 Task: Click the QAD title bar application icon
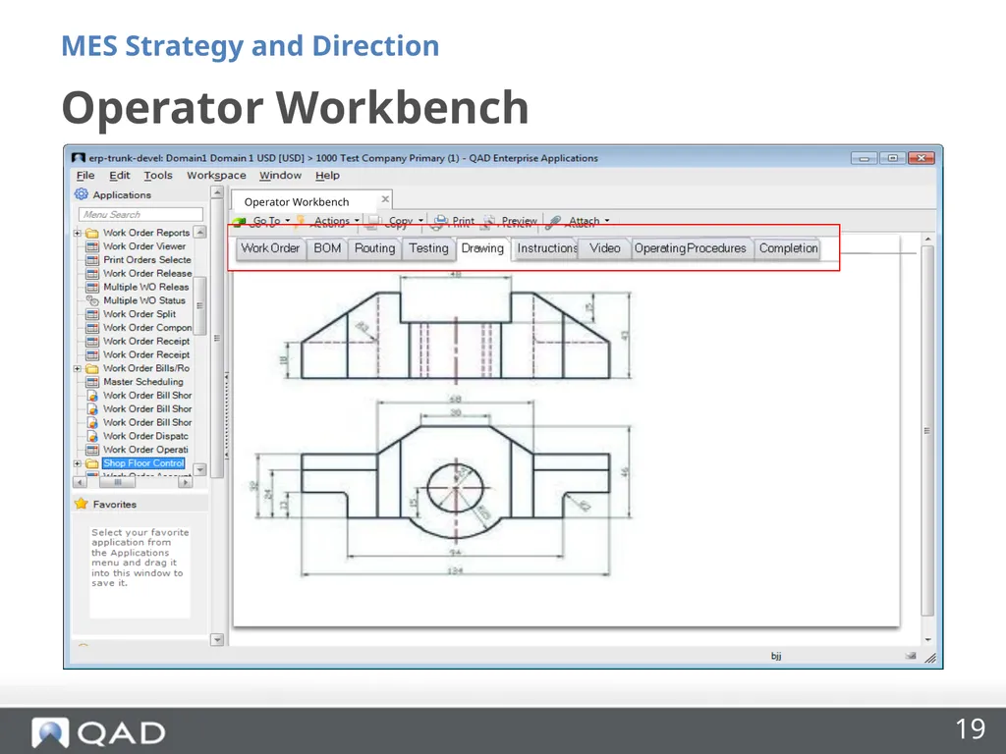pyautogui.click(x=79, y=158)
